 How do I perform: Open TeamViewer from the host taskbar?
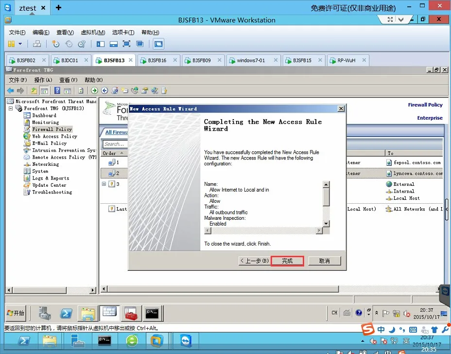tap(186, 341)
